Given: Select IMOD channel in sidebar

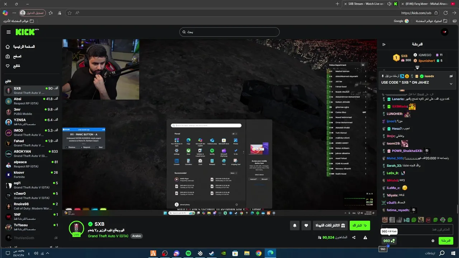Looking at the screenshot, I should [x=32, y=133].
